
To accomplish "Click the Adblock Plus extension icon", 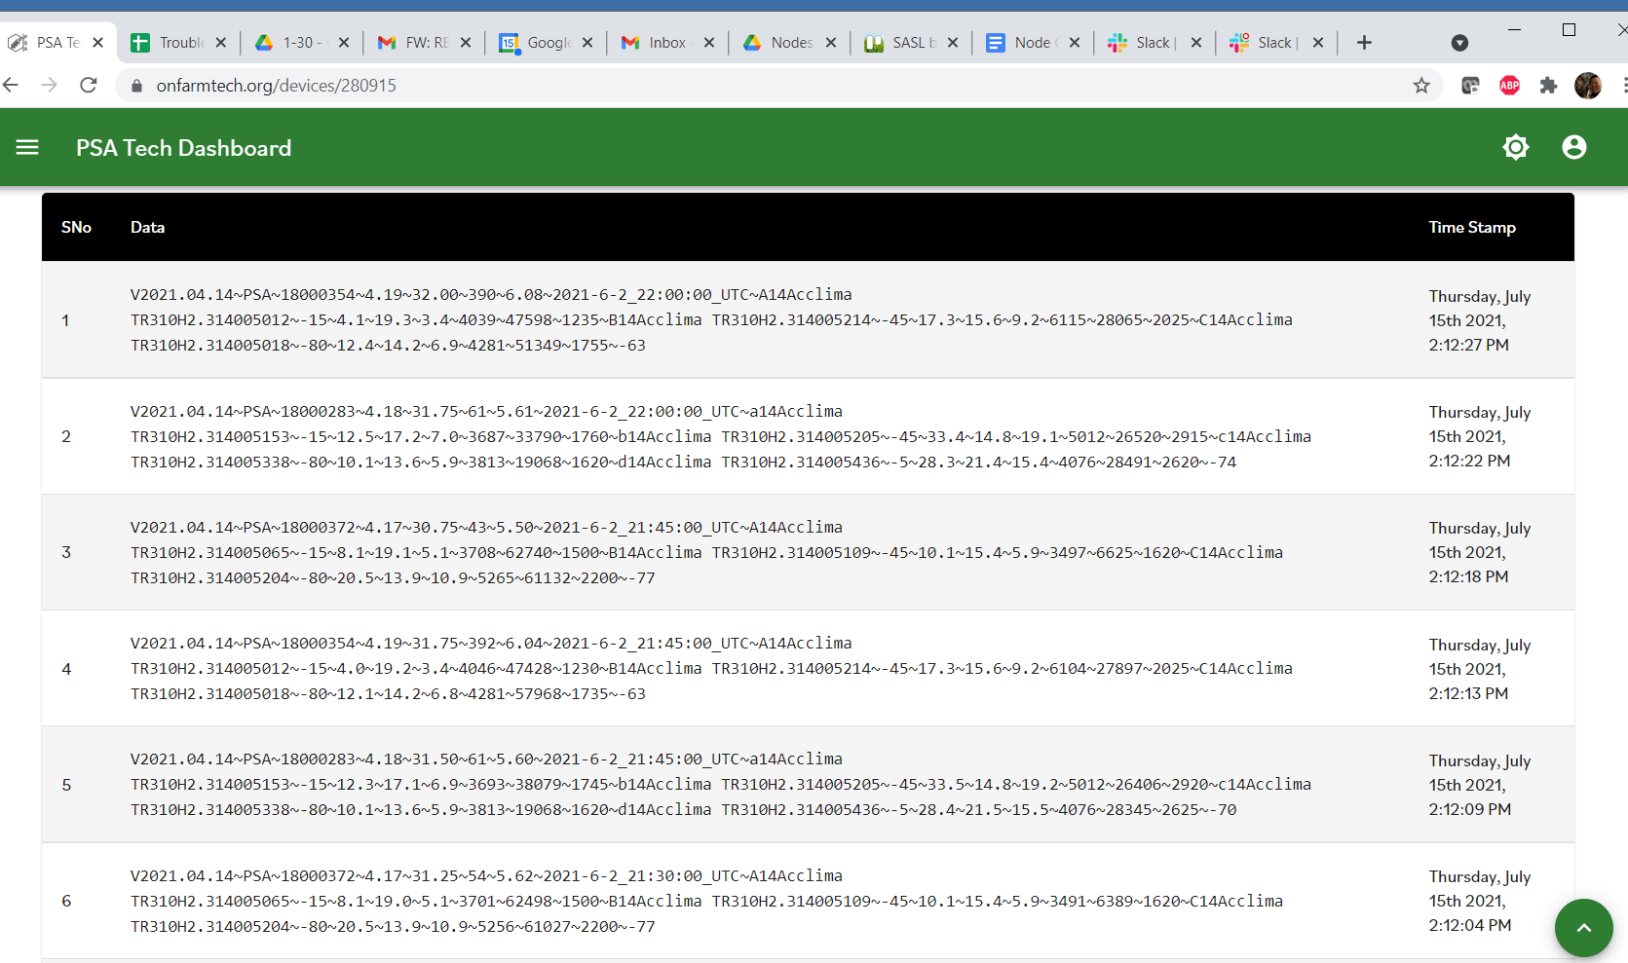I will 1509,86.
